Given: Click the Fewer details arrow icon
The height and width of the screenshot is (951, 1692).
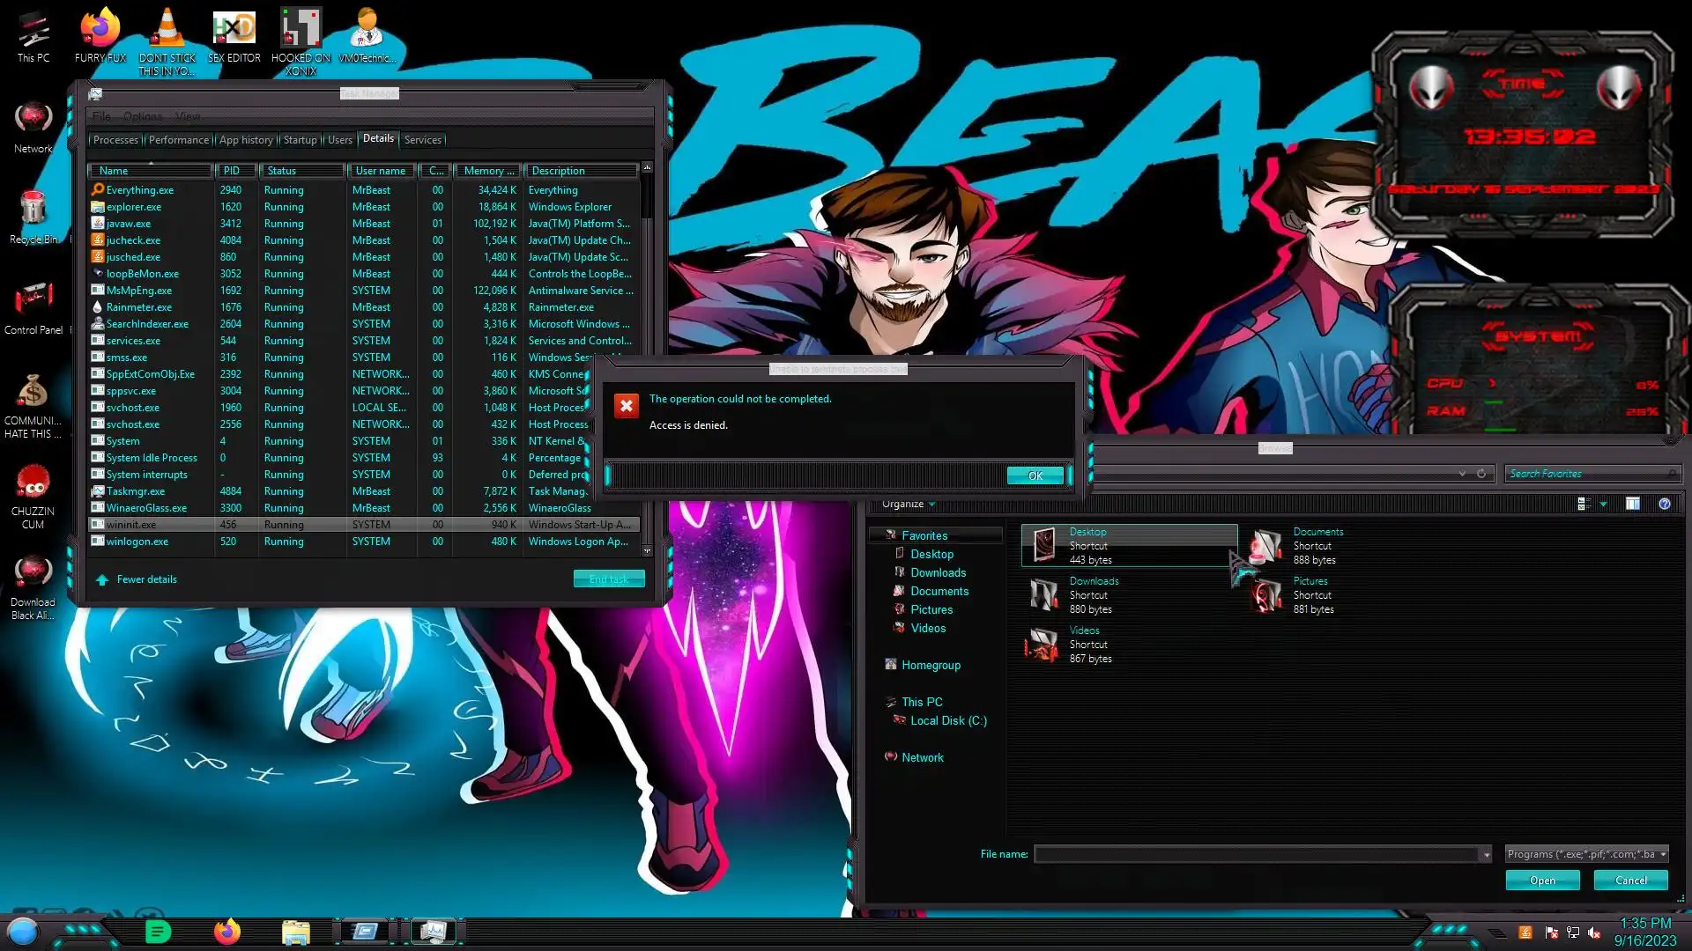Looking at the screenshot, I should pos(102,579).
